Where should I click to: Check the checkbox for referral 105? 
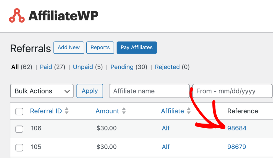pos(19,147)
